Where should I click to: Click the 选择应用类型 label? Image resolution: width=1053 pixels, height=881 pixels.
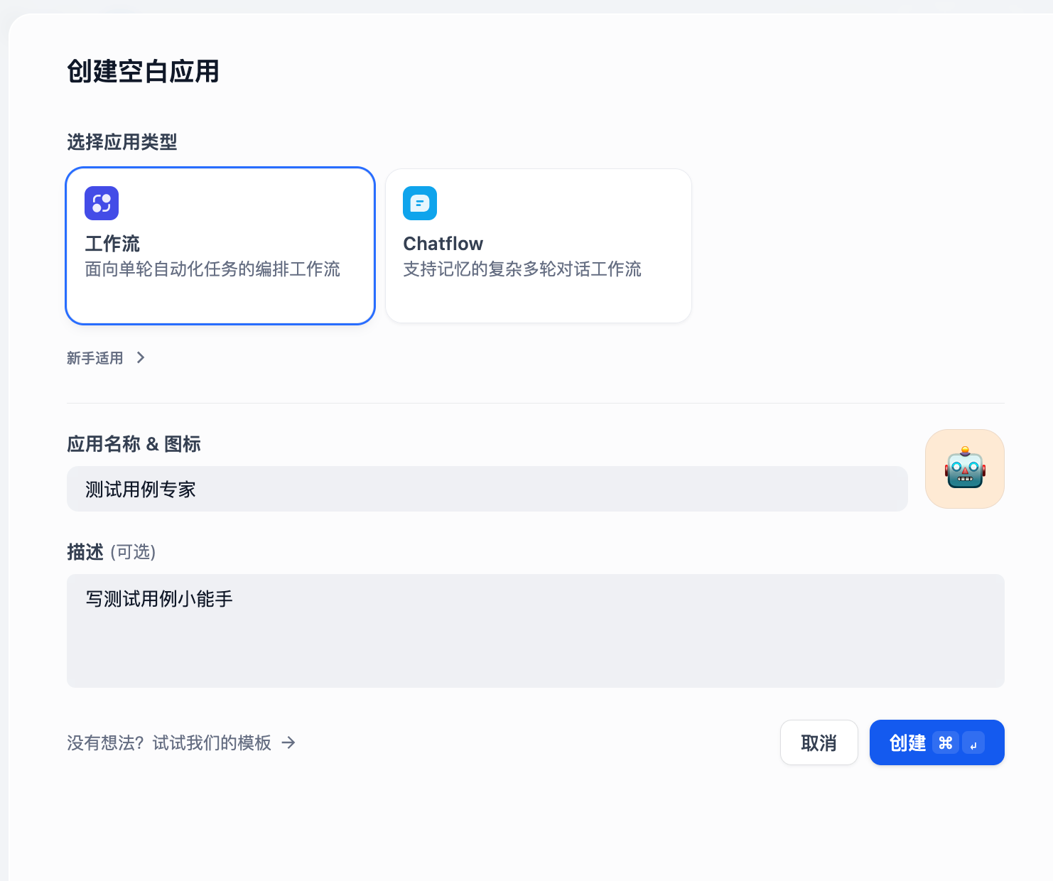coord(122,142)
